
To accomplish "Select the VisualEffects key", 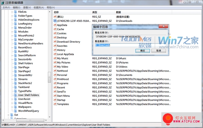I will click(25, 103).
